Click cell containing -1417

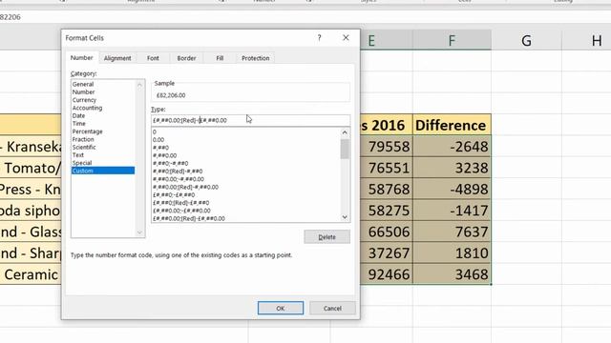452,211
